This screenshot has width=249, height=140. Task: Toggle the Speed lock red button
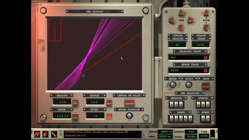pyautogui.click(x=109, y=116)
